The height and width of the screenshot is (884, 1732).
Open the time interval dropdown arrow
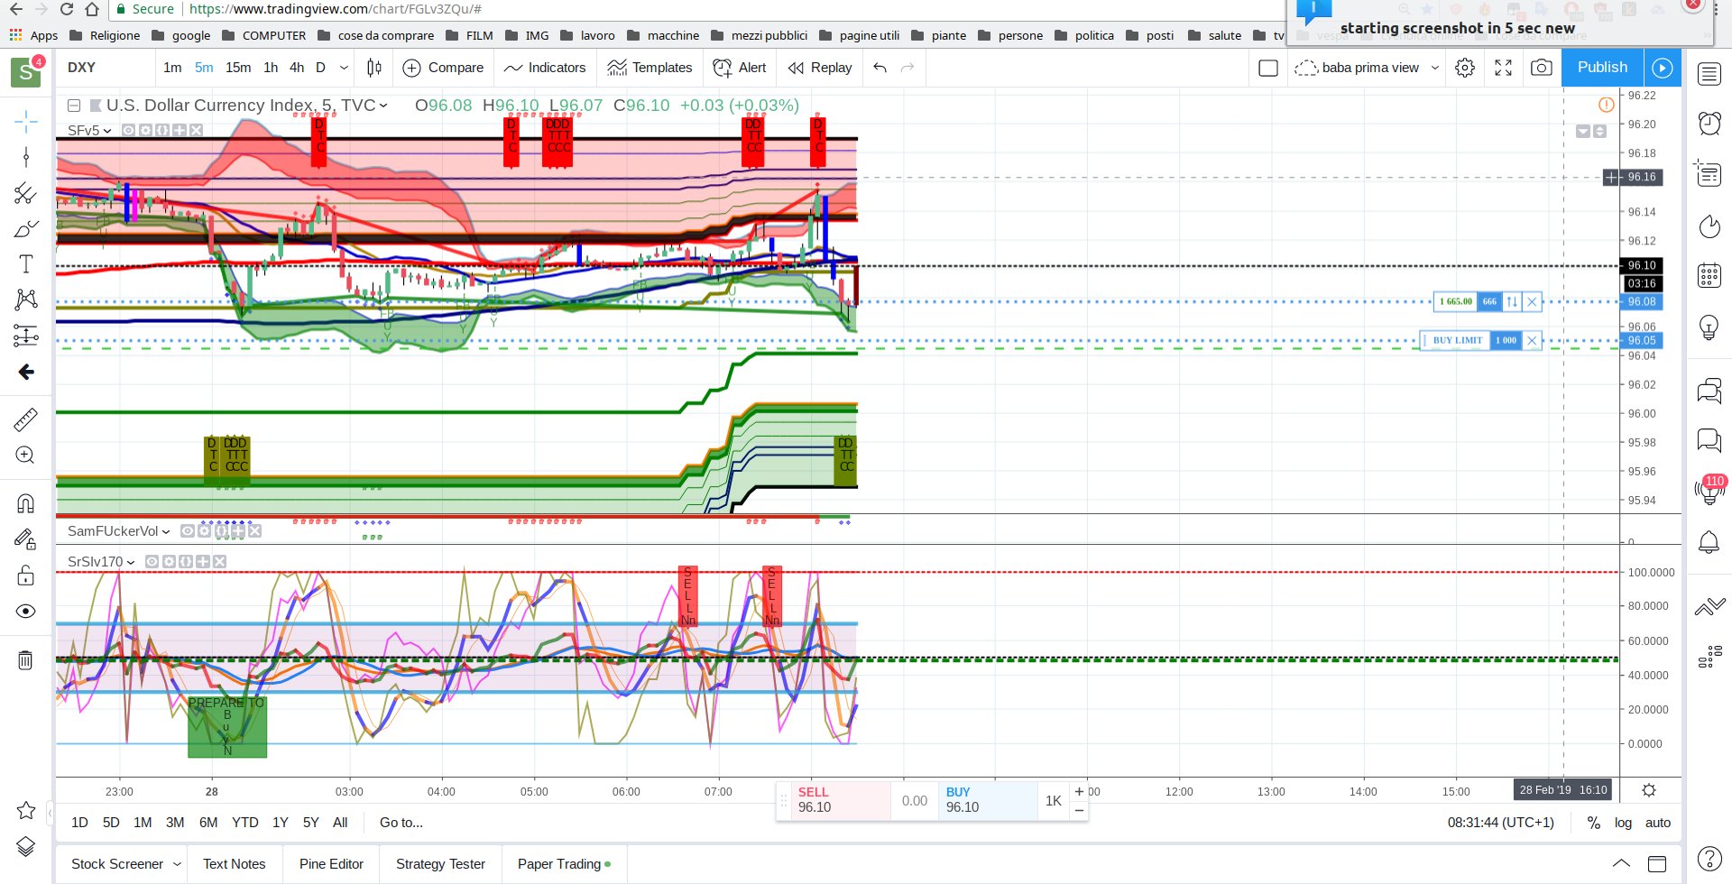(344, 68)
